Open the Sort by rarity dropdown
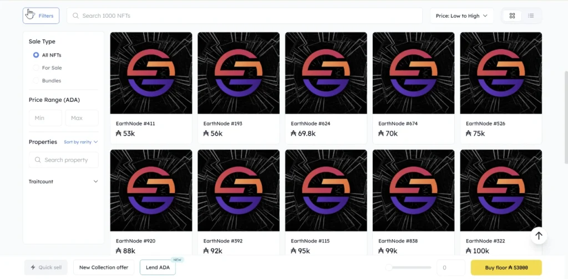Screen dimensions: 568x279 click(x=80, y=142)
